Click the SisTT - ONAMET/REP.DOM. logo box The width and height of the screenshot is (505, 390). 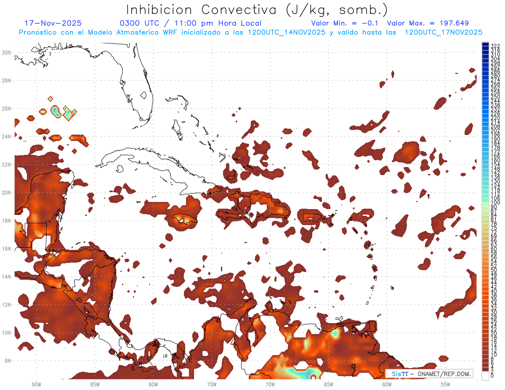429,374
